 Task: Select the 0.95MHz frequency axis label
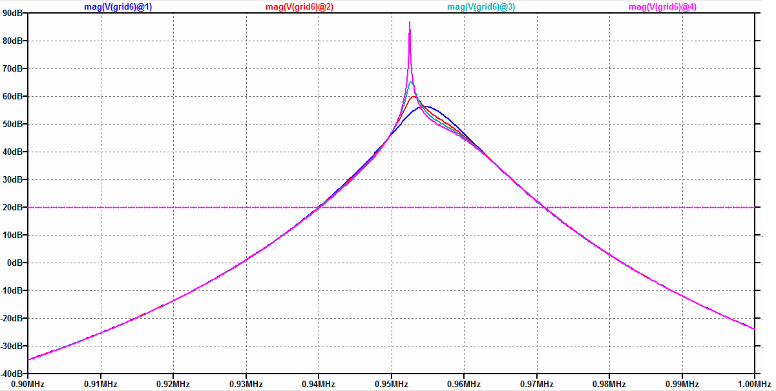[391, 384]
